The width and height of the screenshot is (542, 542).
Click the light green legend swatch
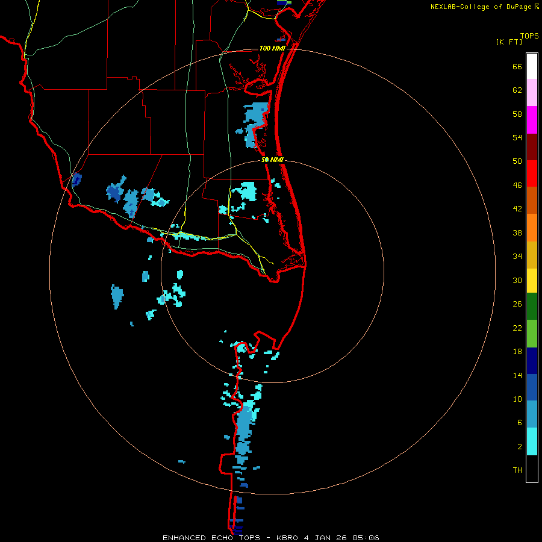532,334
